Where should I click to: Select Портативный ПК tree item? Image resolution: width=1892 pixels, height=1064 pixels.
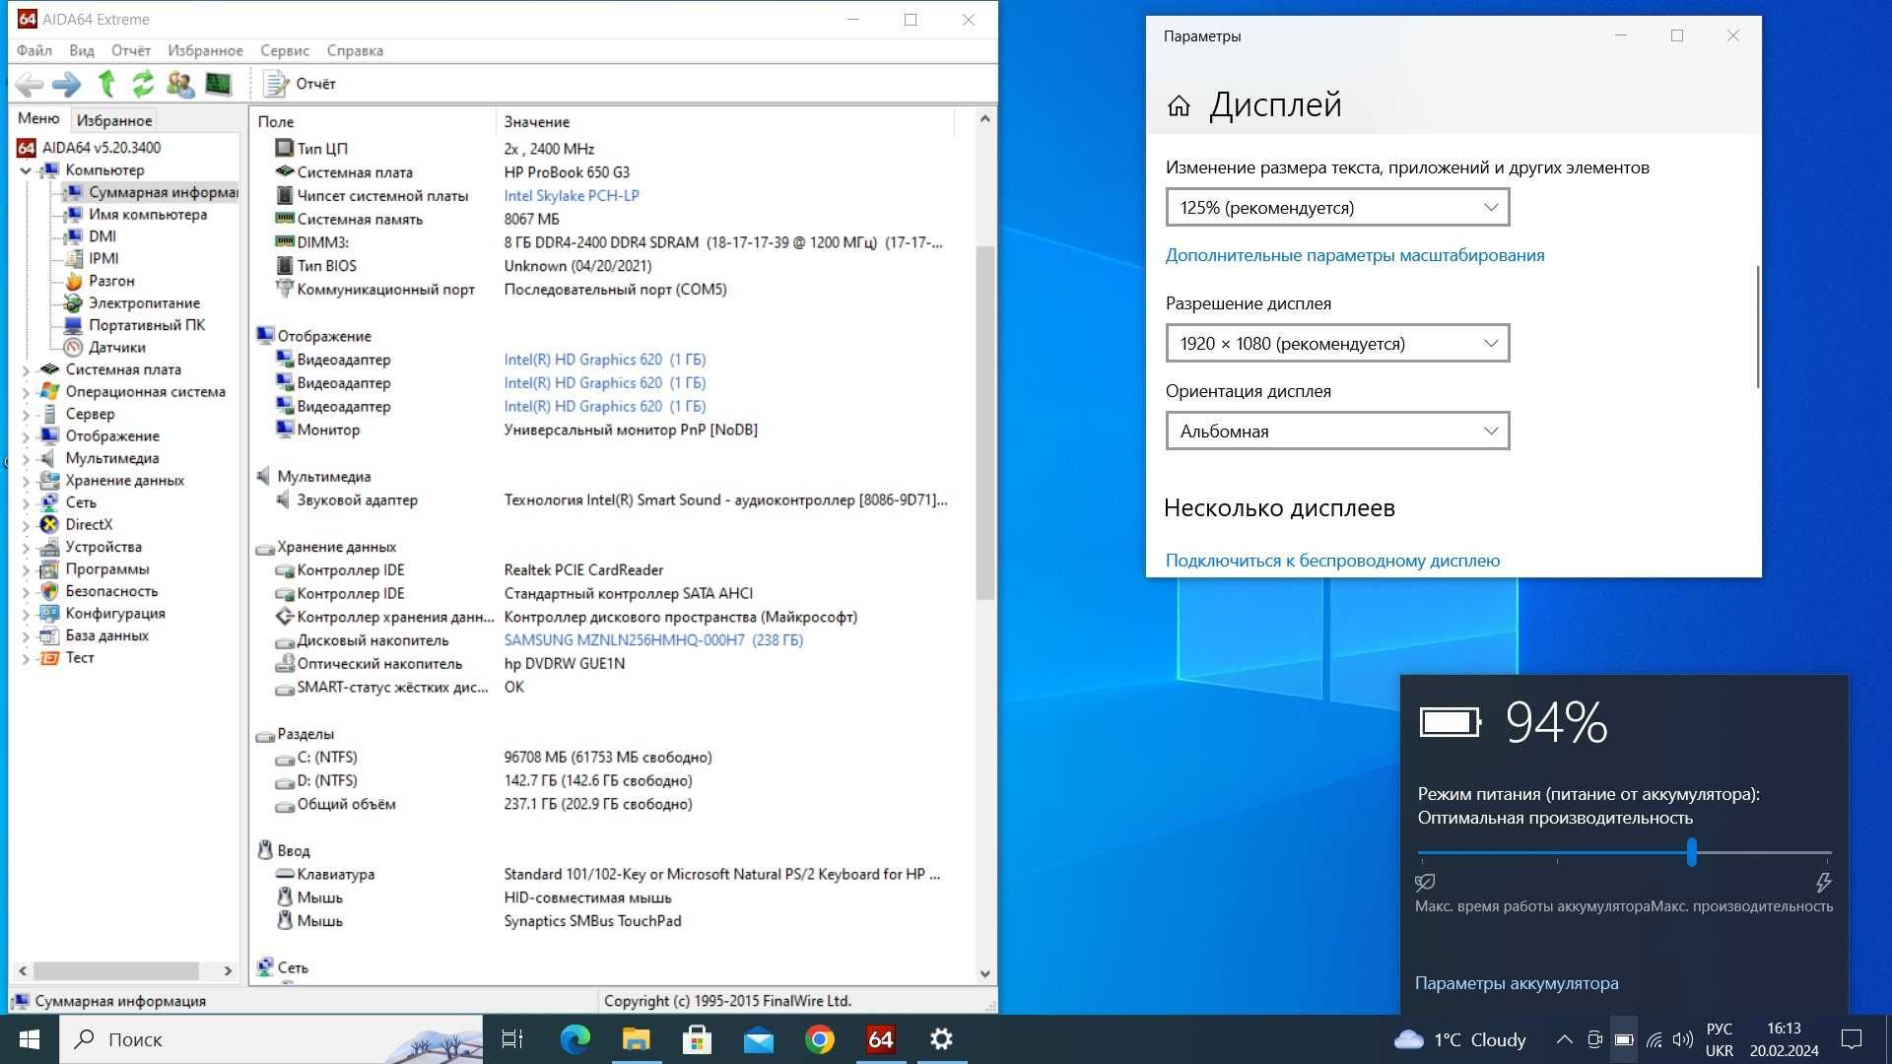pyautogui.click(x=146, y=325)
